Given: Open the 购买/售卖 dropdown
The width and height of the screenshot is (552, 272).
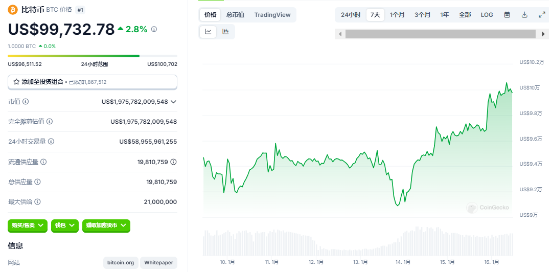Looking at the screenshot, I should (28, 225).
